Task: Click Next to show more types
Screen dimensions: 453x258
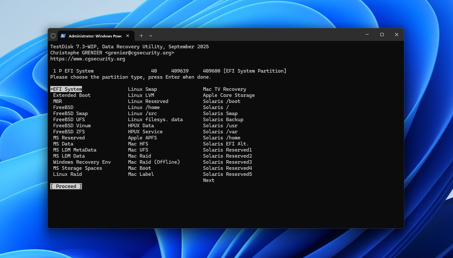Action: (209, 180)
